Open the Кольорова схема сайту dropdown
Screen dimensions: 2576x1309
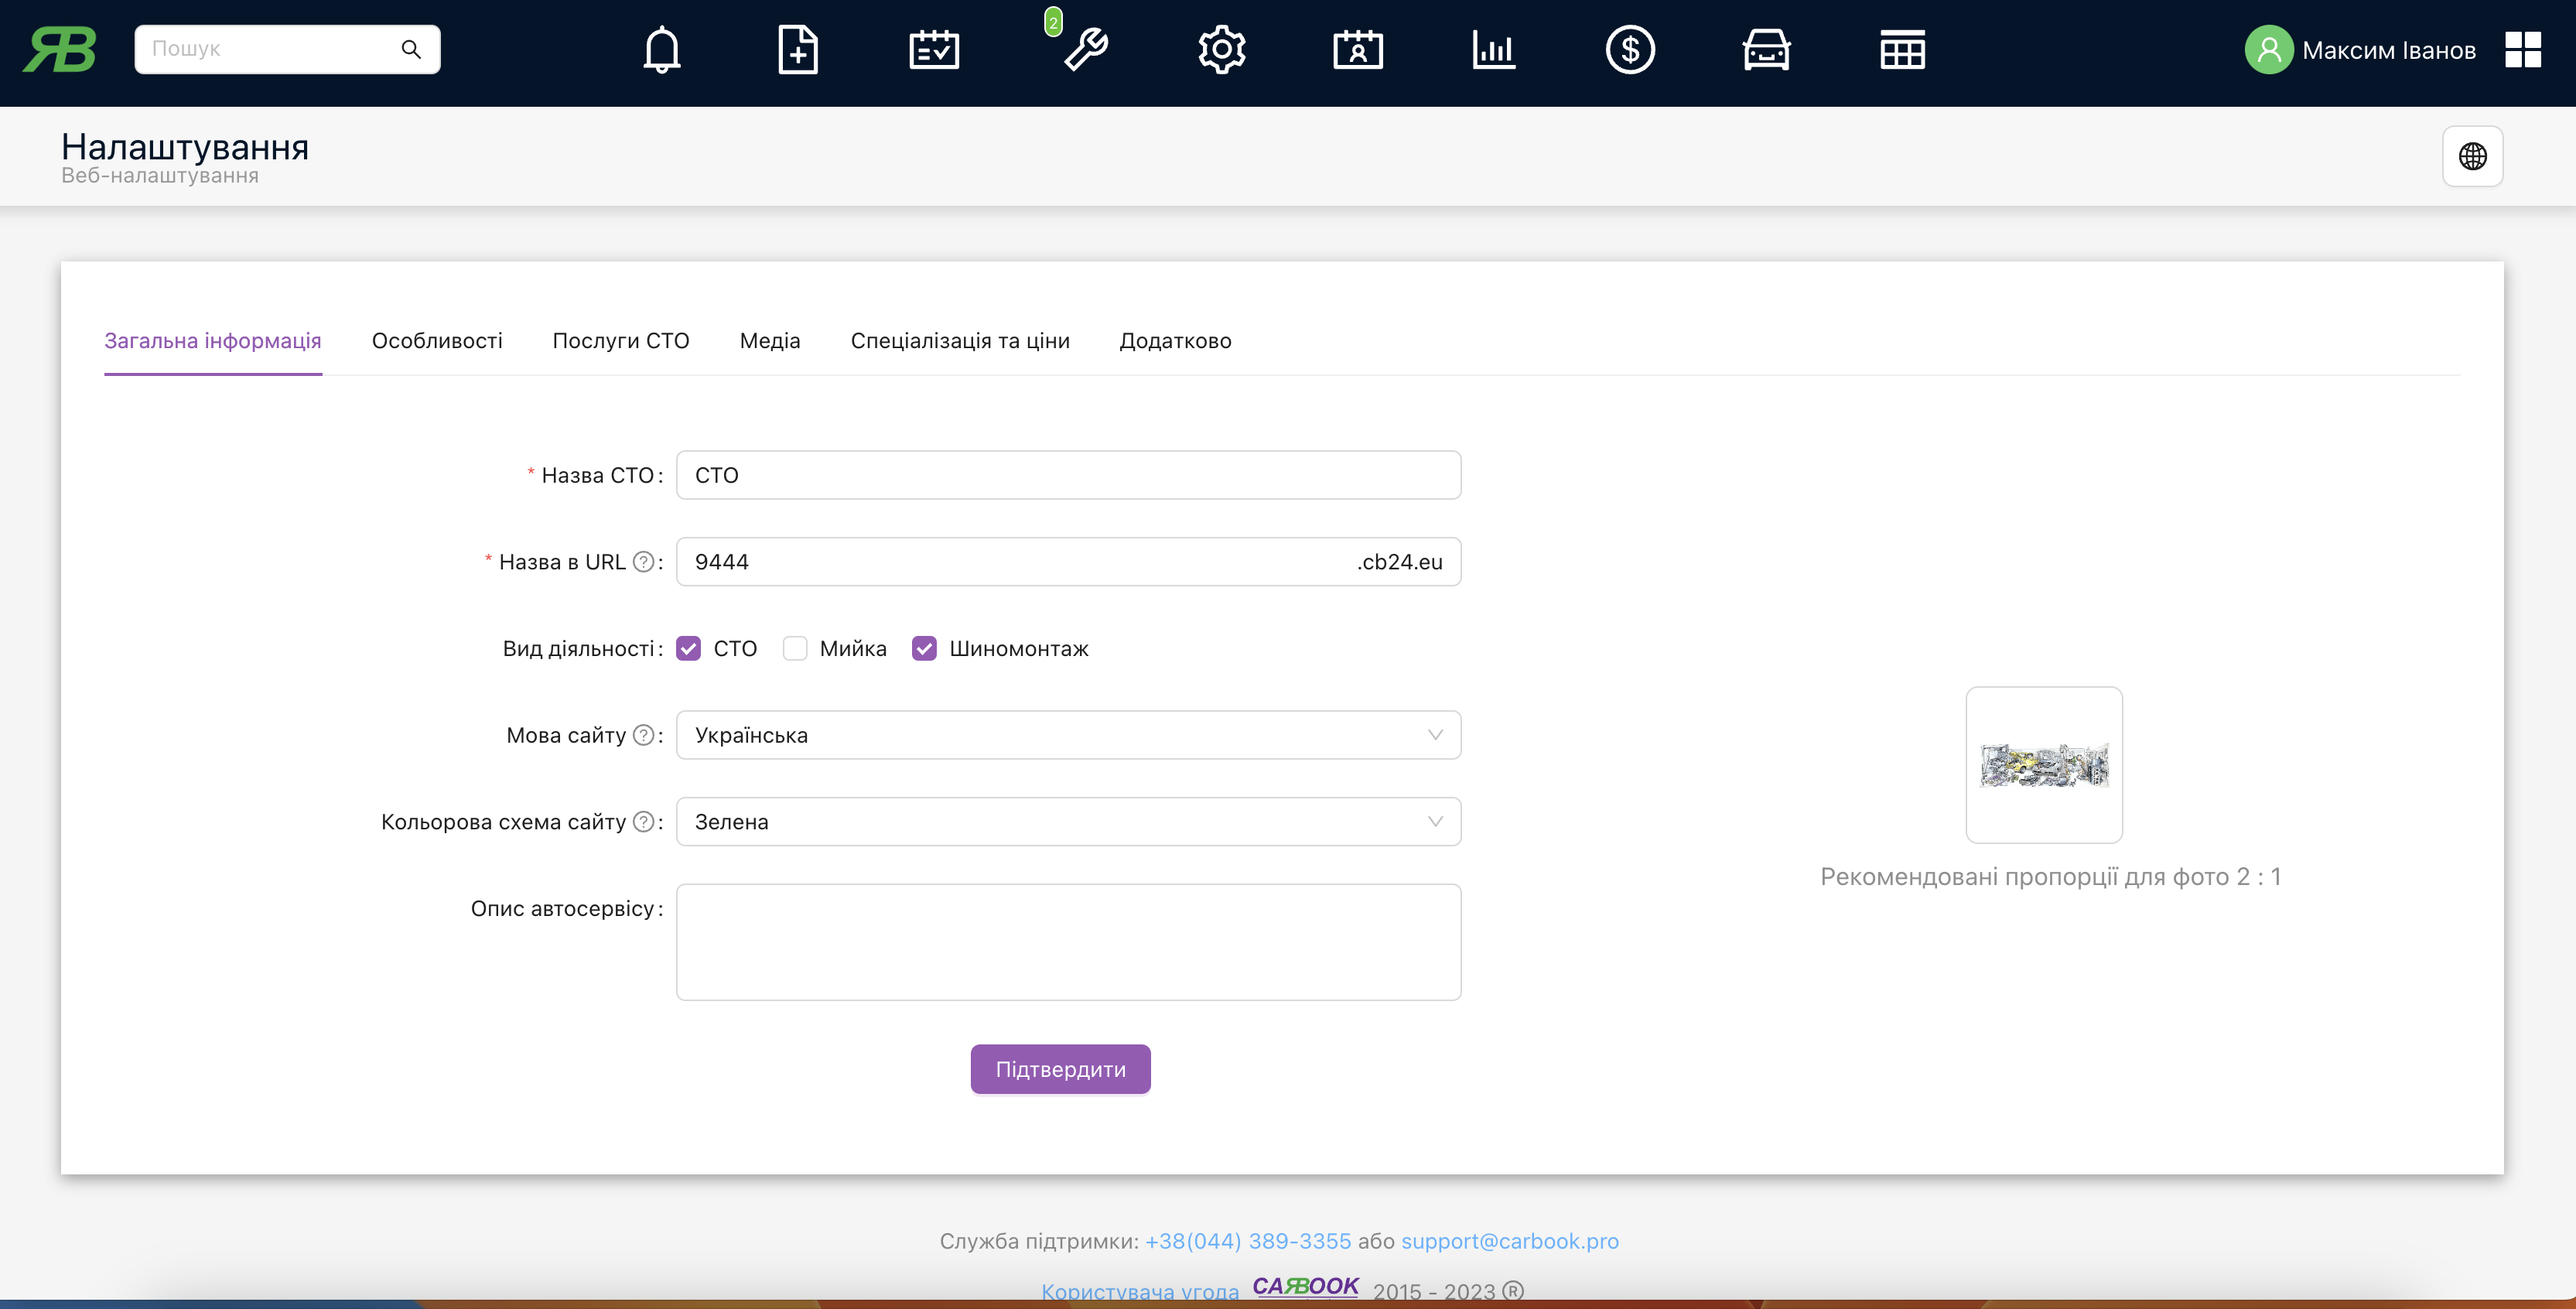coord(1068,822)
